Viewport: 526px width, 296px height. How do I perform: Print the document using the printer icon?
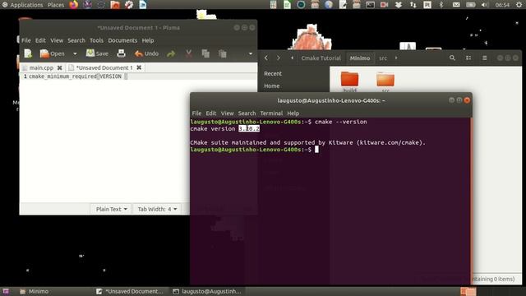pyautogui.click(x=121, y=53)
